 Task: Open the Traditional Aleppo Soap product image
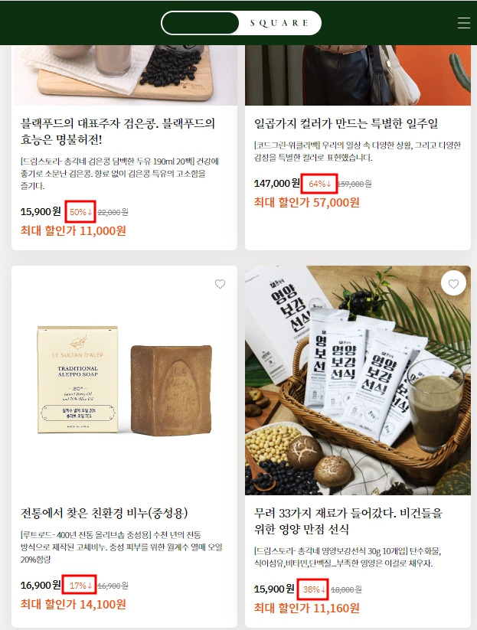(x=124, y=380)
